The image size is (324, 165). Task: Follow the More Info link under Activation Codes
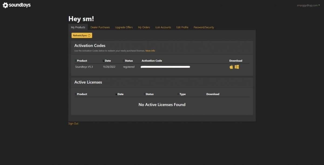pyautogui.click(x=150, y=51)
